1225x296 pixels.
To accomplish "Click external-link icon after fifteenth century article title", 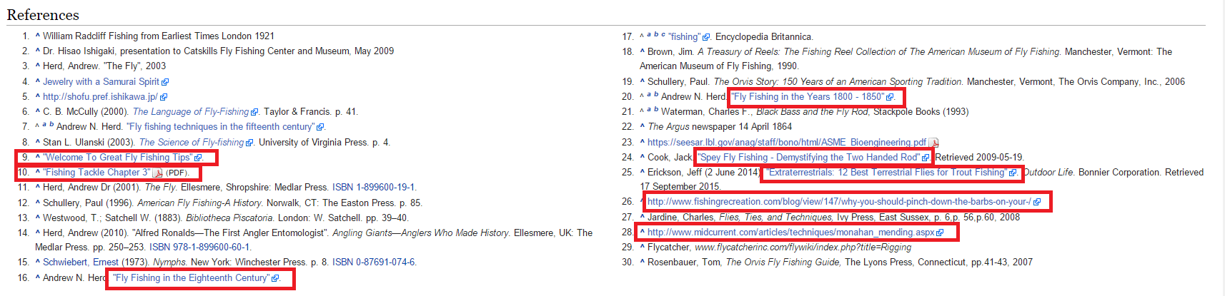I will tap(320, 127).
